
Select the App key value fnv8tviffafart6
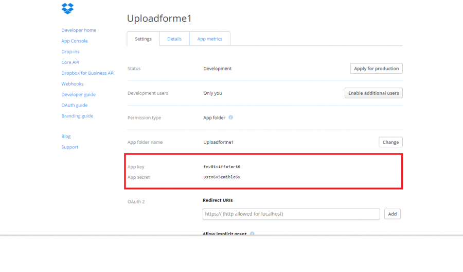[222, 166]
